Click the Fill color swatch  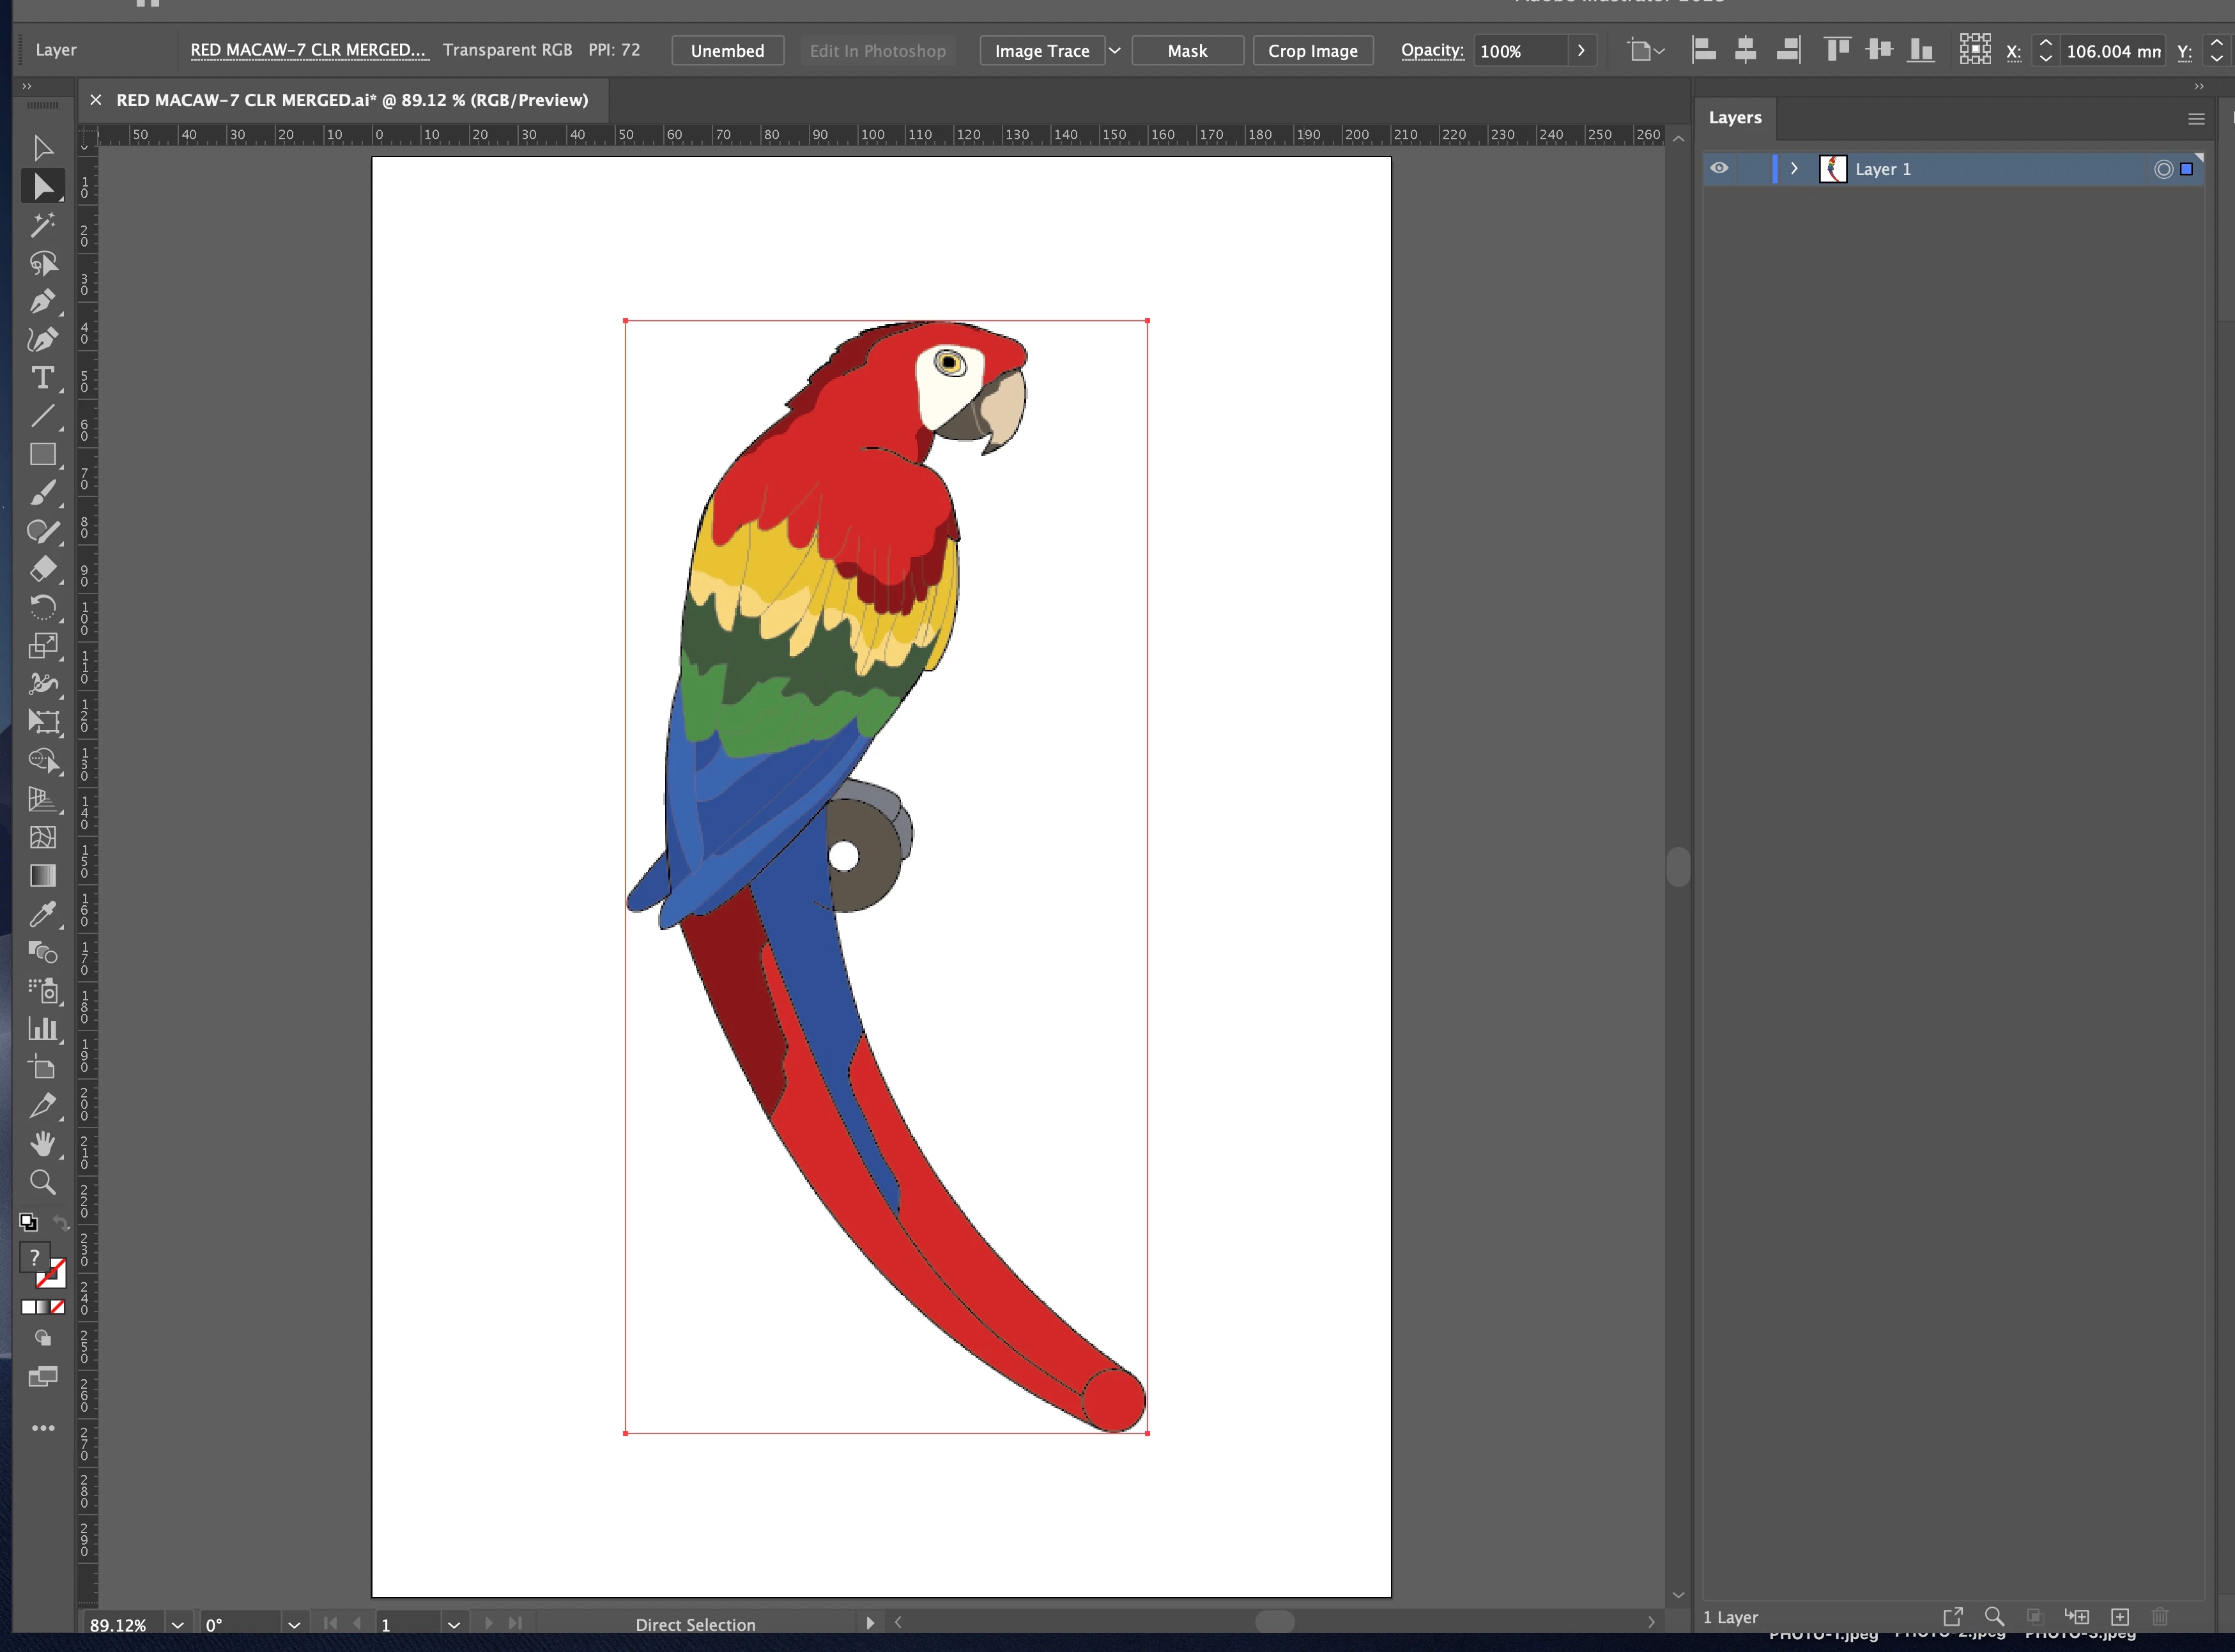coord(34,1258)
